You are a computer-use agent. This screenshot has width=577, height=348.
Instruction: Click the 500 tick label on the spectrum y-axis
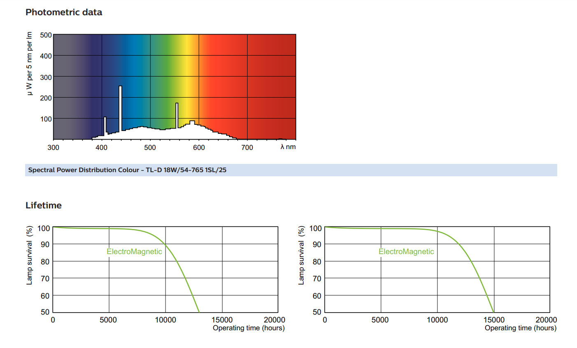pos(46,35)
